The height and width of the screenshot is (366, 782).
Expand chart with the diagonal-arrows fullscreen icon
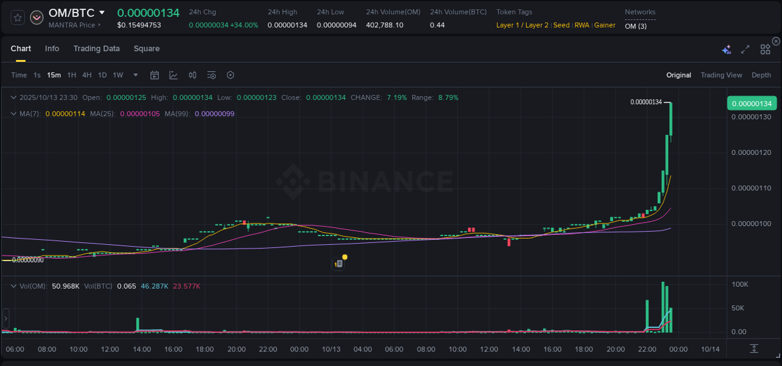coord(744,49)
